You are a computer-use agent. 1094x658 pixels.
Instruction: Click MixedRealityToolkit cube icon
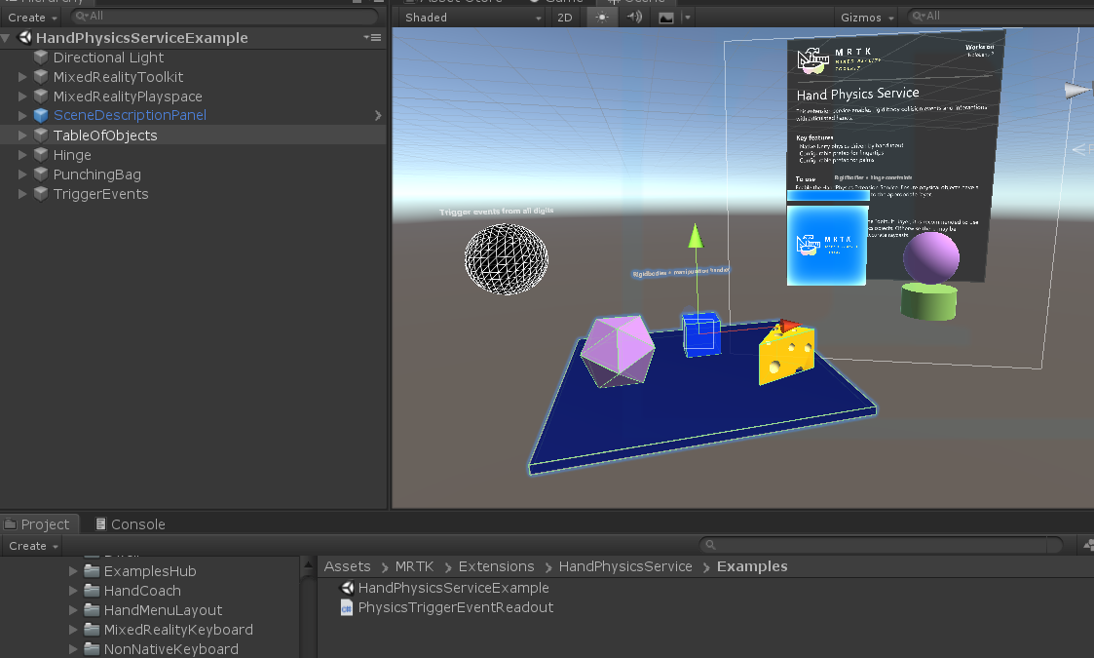point(41,77)
